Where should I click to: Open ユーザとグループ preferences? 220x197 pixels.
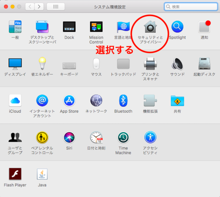[x=15, y=137]
